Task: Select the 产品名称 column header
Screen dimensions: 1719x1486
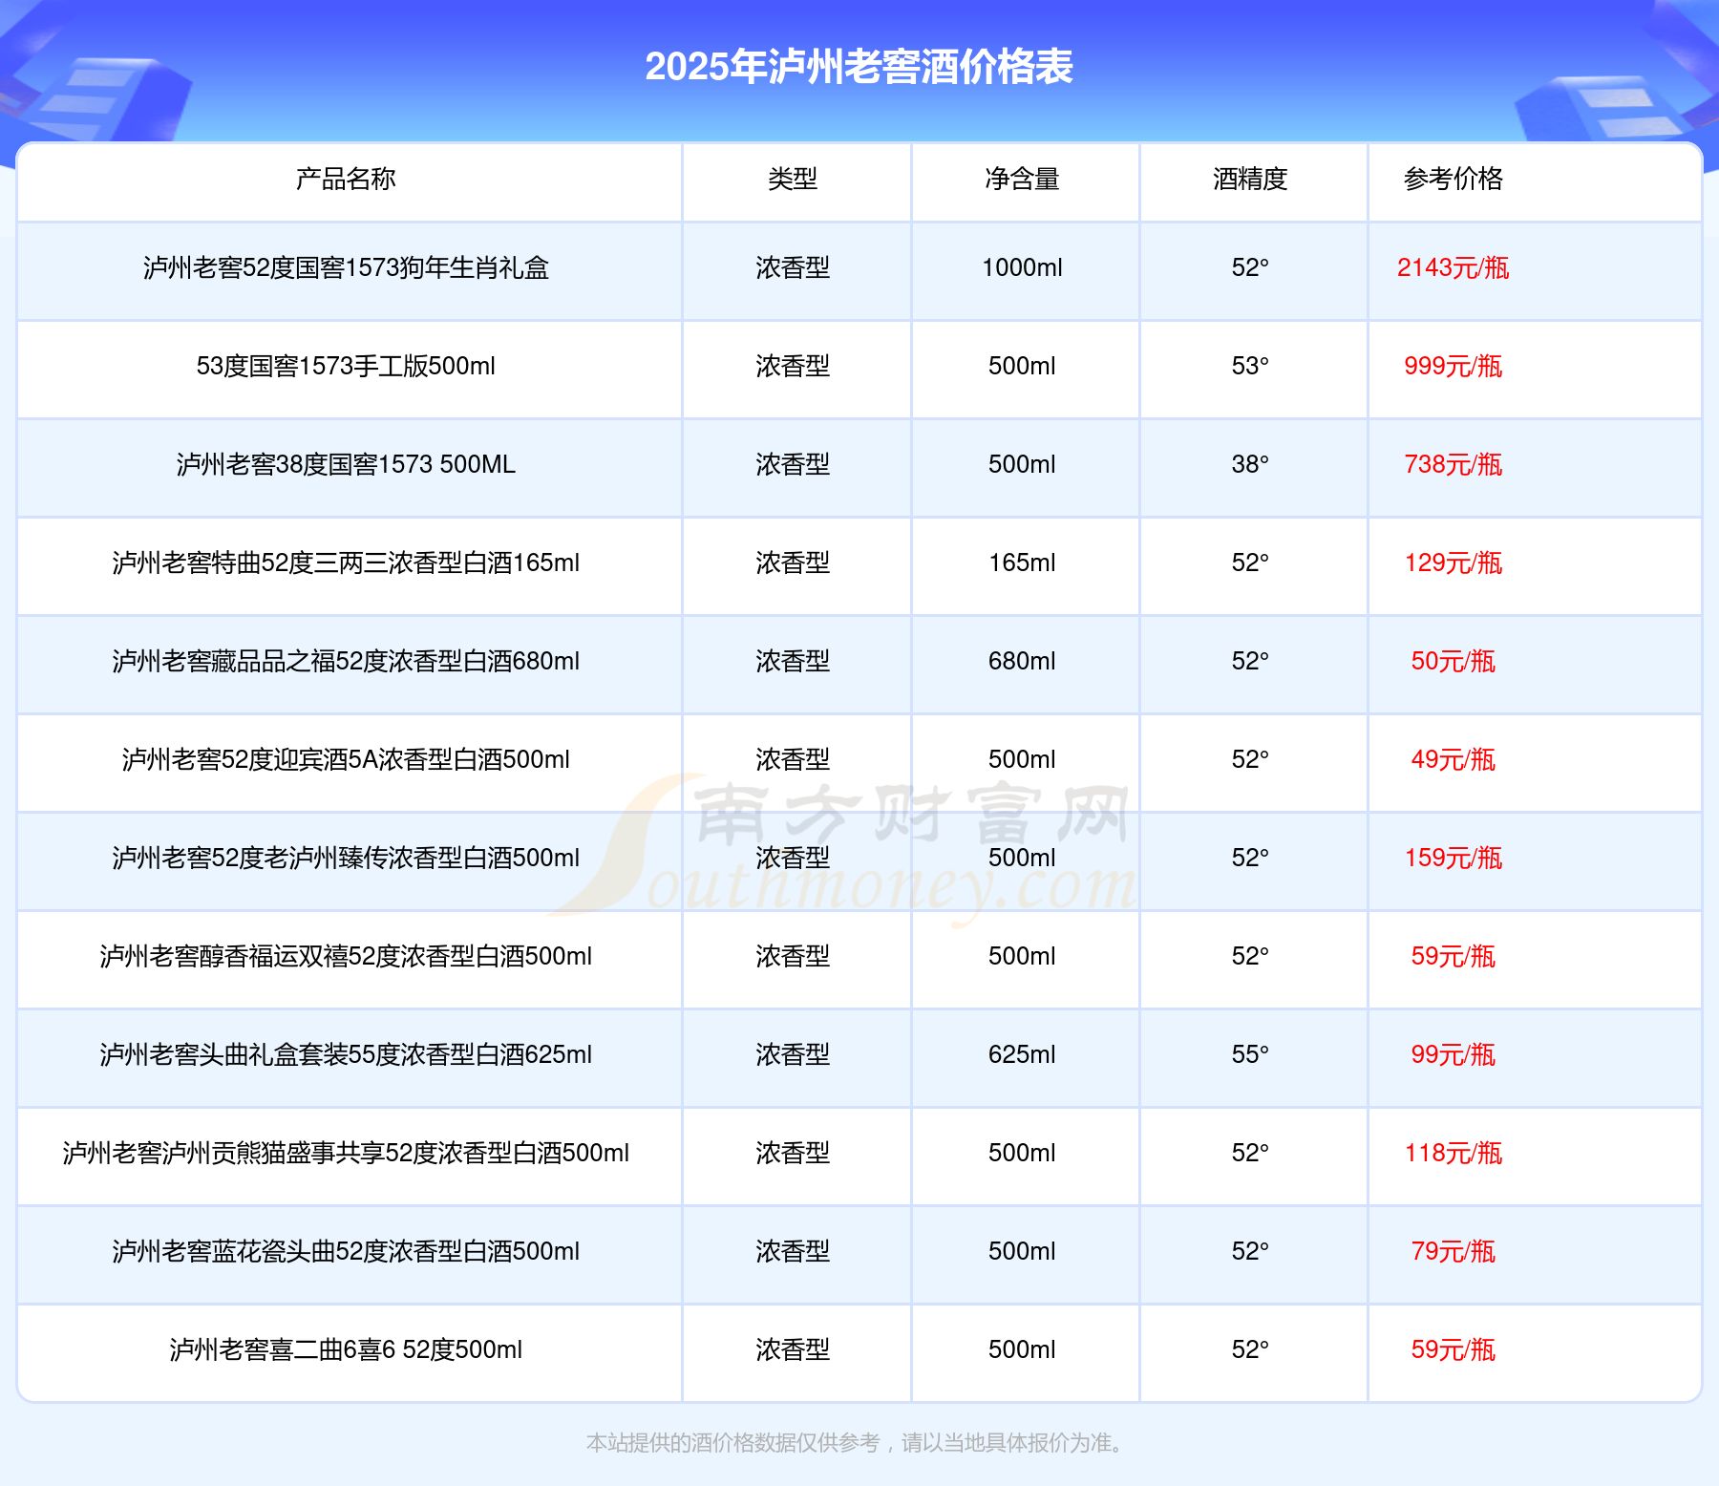Action: pyautogui.click(x=346, y=179)
